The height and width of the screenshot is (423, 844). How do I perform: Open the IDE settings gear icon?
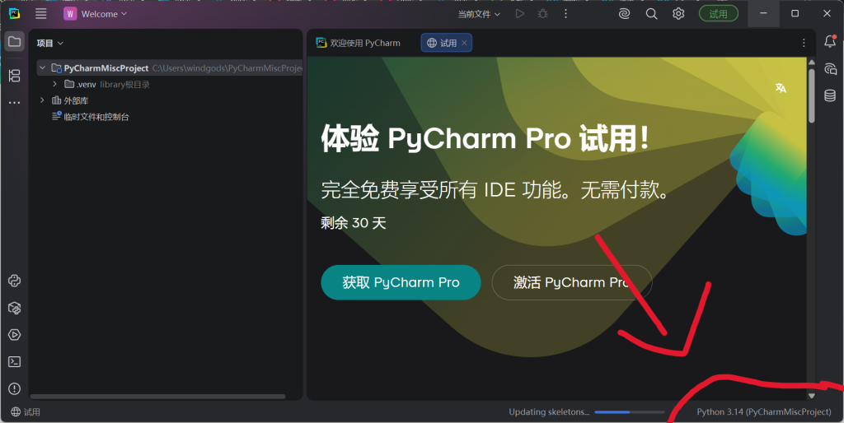tap(678, 14)
